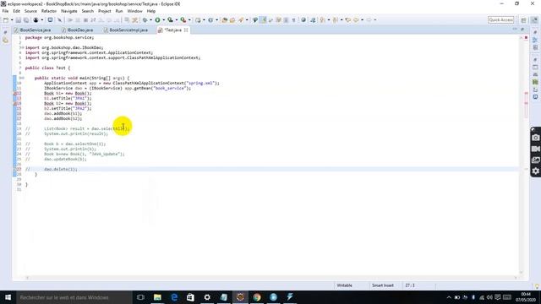
Task: Click the Run (green play) toolbar icon
Action: [x=157, y=20]
